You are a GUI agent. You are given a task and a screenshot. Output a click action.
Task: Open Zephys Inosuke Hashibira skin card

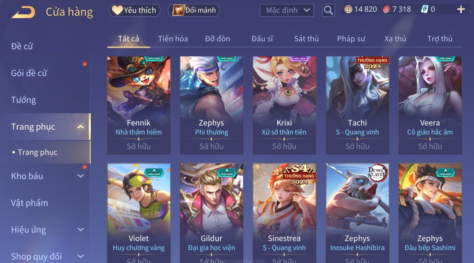tap(357, 213)
